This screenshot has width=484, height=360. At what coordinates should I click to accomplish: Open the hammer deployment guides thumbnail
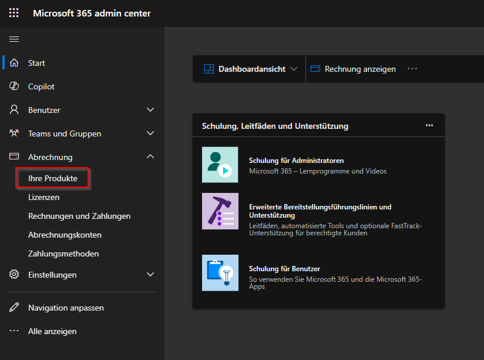click(x=220, y=211)
